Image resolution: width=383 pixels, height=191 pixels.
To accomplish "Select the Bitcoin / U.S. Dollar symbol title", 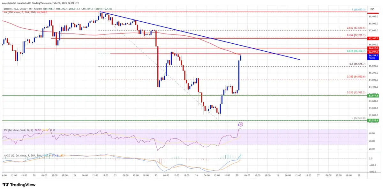I will (x=14, y=9).
